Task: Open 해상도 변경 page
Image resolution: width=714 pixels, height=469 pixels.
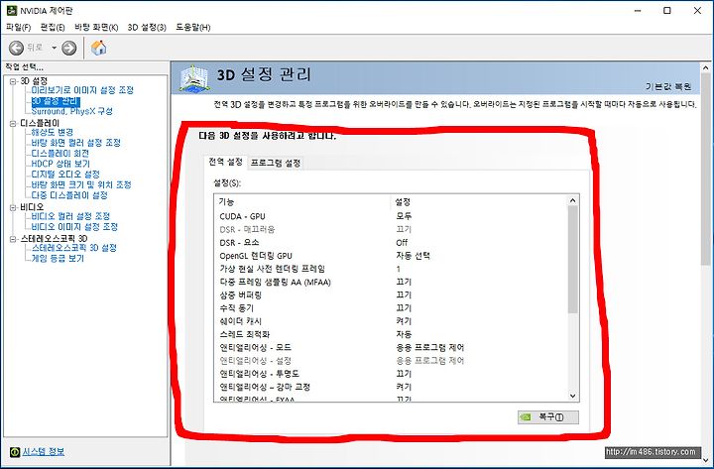Action: [x=53, y=133]
